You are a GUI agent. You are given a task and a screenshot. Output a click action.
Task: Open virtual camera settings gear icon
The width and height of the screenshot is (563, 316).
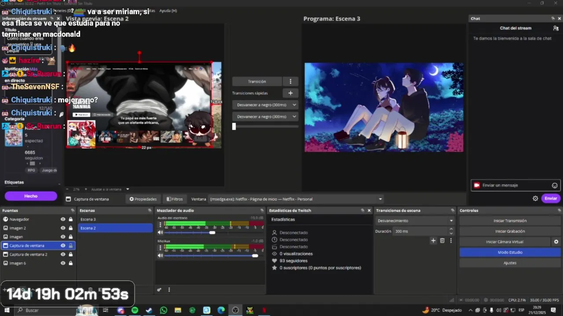tap(556, 242)
